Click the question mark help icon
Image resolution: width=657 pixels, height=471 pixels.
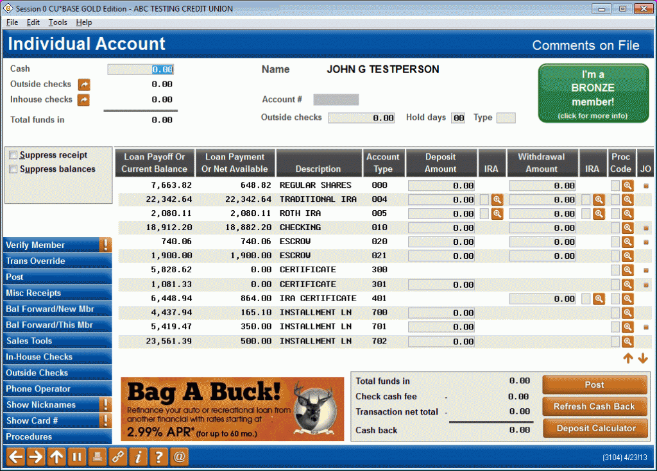(158, 457)
